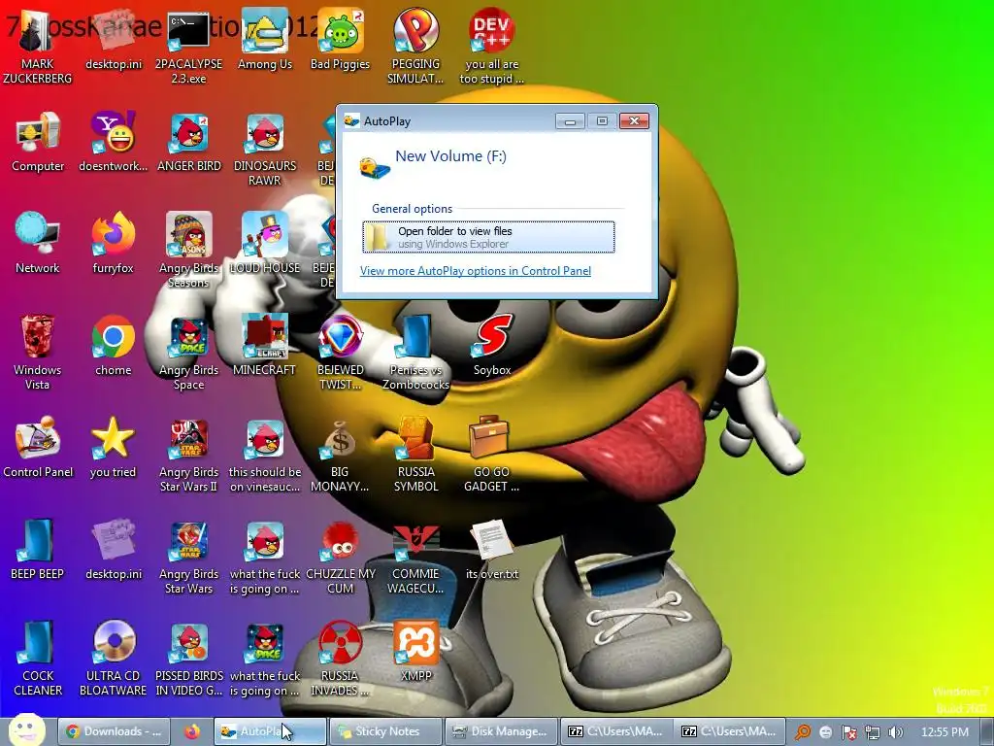The height and width of the screenshot is (746, 994).
Task: Open the Network desktop icon
Action: click(38, 244)
